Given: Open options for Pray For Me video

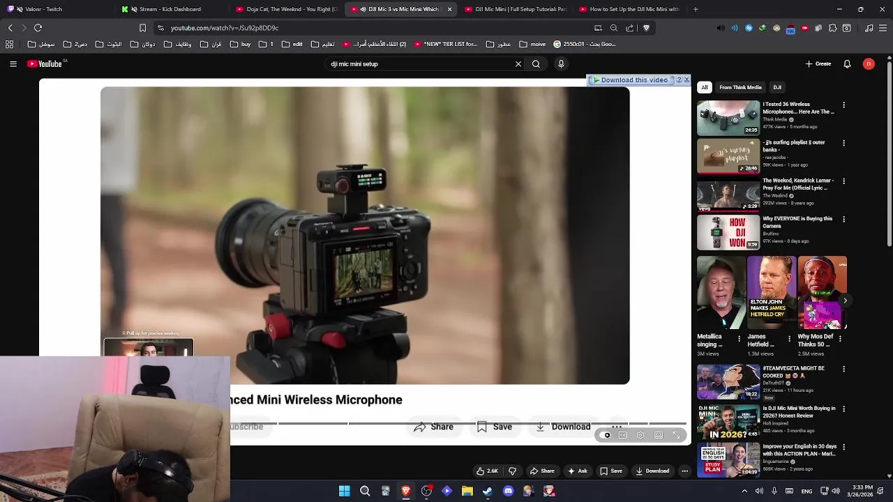Looking at the screenshot, I should click(x=844, y=181).
